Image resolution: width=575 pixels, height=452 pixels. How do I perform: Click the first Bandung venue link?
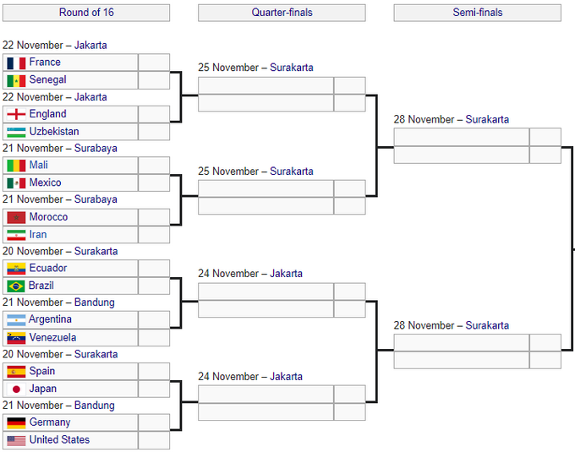(x=95, y=302)
